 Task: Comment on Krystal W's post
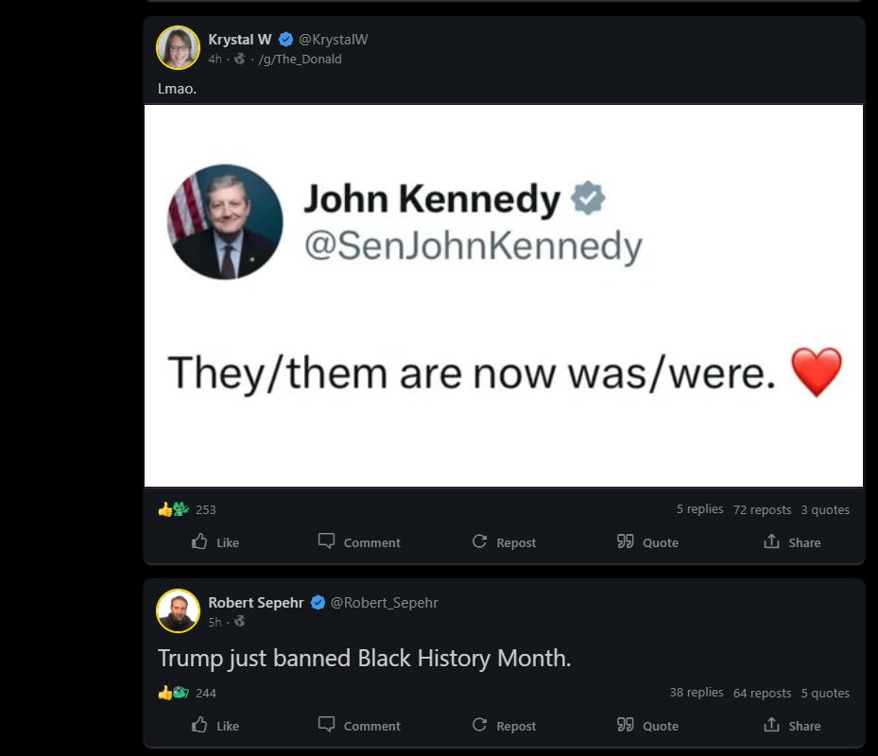tap(359, 542)
